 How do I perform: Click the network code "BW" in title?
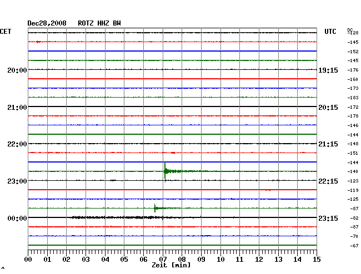(117, 23)
